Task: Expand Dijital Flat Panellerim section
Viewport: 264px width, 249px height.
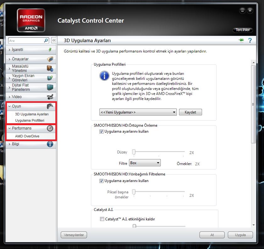Action: click(x=9, y=87)
